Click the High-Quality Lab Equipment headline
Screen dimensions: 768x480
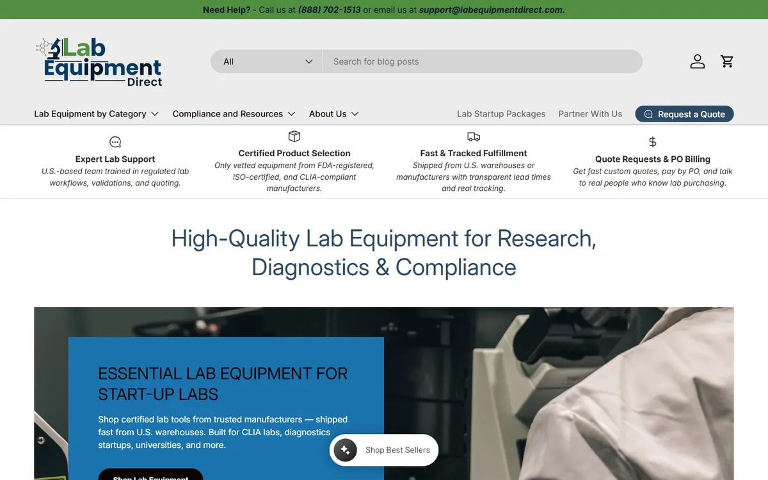pyautogui.click(x=384, y=253)
